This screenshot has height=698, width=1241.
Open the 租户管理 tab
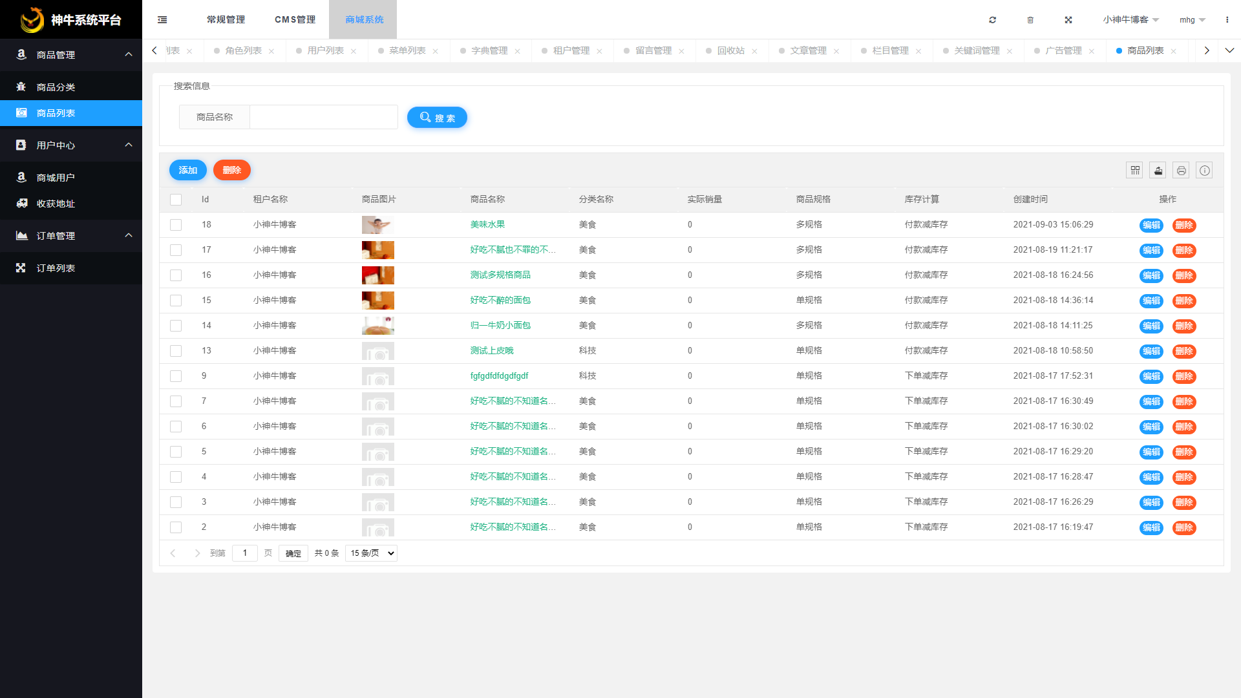pyautogui.click(x=571, y=50)
